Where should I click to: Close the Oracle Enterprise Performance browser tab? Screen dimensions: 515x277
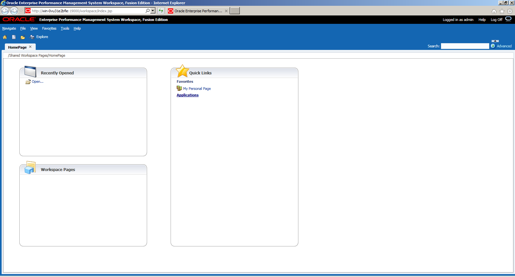point(226,11)
